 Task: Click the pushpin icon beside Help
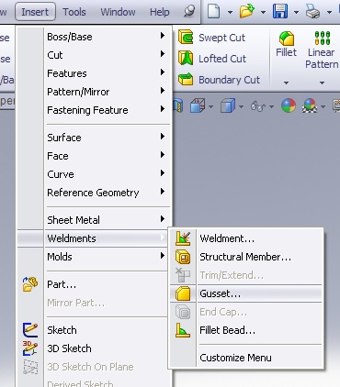(x=189, y=12)
